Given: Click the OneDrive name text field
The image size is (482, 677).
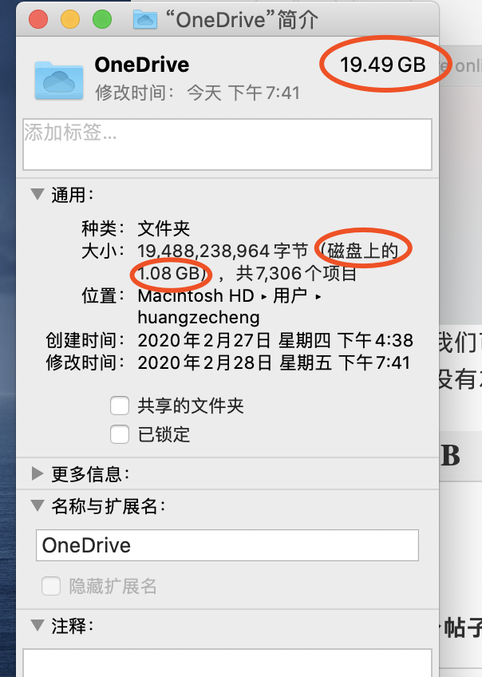Looking at the screenshot, I should coord(227,546).
